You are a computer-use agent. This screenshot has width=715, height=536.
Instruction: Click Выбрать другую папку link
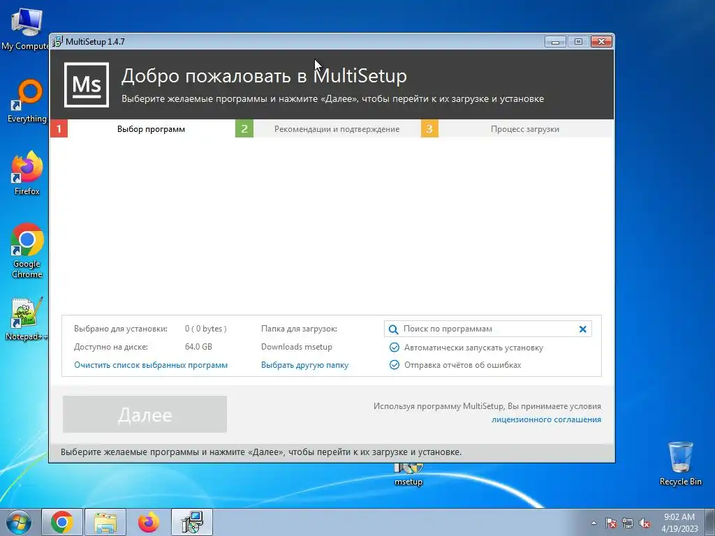[x=304, y=365]
